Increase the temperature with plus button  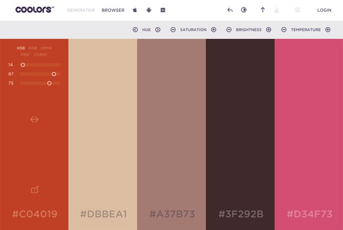tap(327, 30)
